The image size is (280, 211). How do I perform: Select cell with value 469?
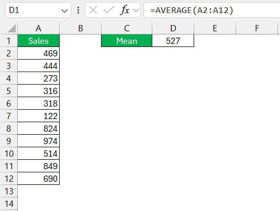point(38,53)
